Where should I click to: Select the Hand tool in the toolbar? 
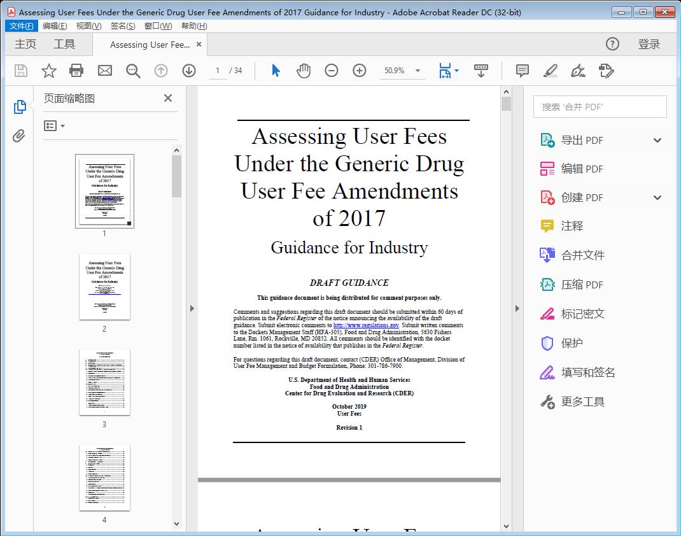coord(304,71)
